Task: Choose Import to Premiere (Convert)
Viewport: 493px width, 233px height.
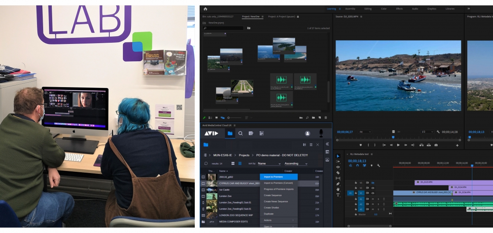Action: tap(279, 183)
